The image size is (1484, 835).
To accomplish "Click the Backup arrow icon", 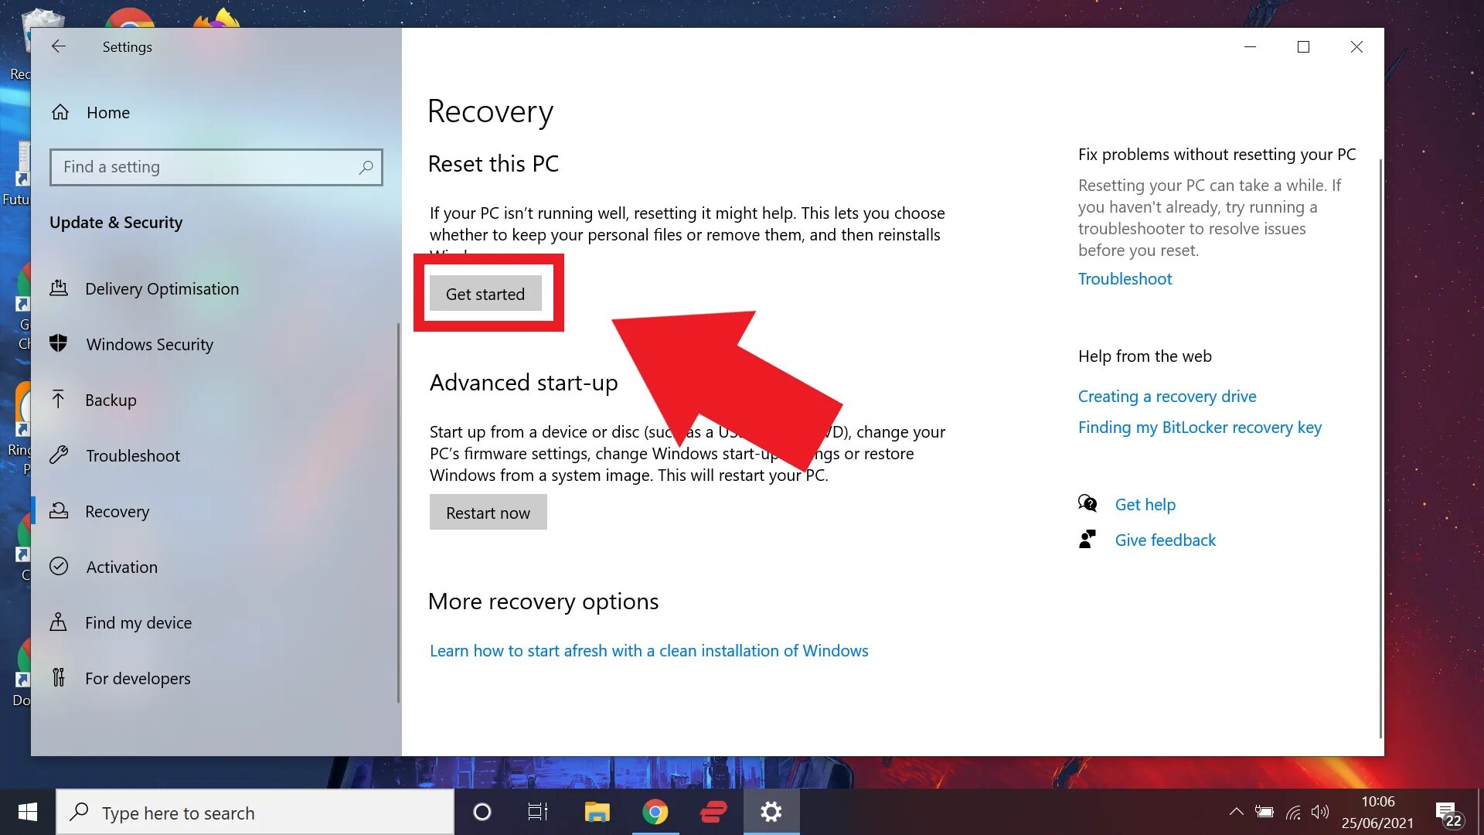I will pyautogui.click(x=59, y=400).
